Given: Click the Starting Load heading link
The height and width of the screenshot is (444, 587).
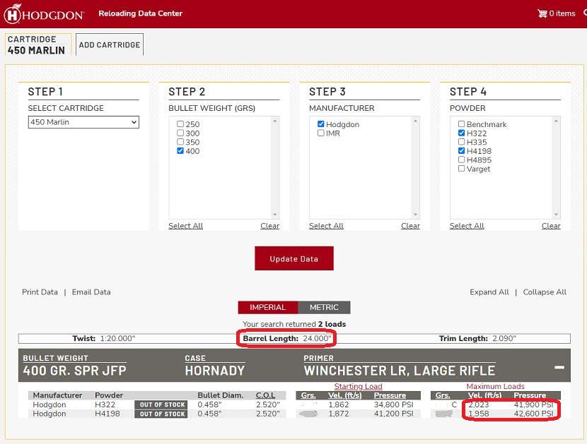Looking at the screenshot, I should pyautogui.click(x=359, y=386).
